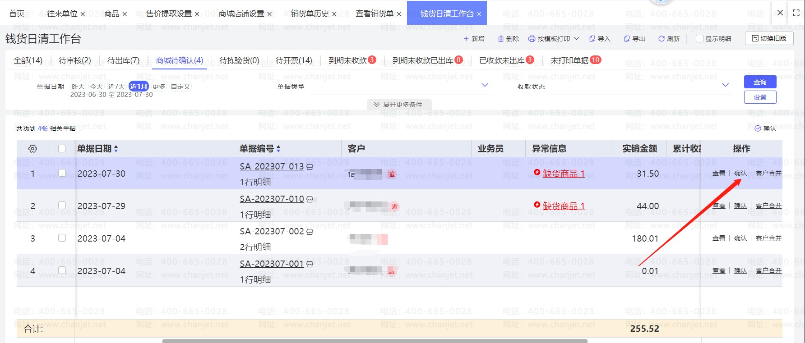Click detail icon beside SA-202307-001
This screenshot has height=343, width=805.
pos(310,264)
